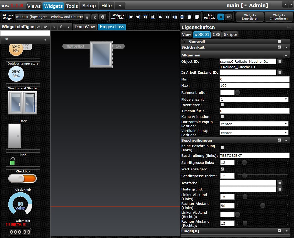Viewport: 294px width, 238px height.
Task: Click the Beschreibung (links) text field
Action: [x=254, y=155]
